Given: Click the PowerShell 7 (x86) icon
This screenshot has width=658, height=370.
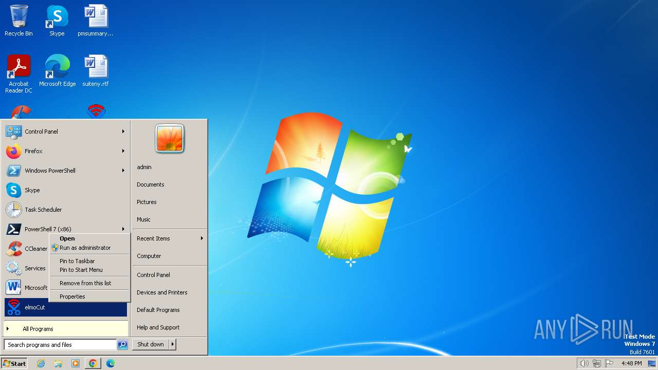Looking at the screenshot, I should [x=13, y=229].
